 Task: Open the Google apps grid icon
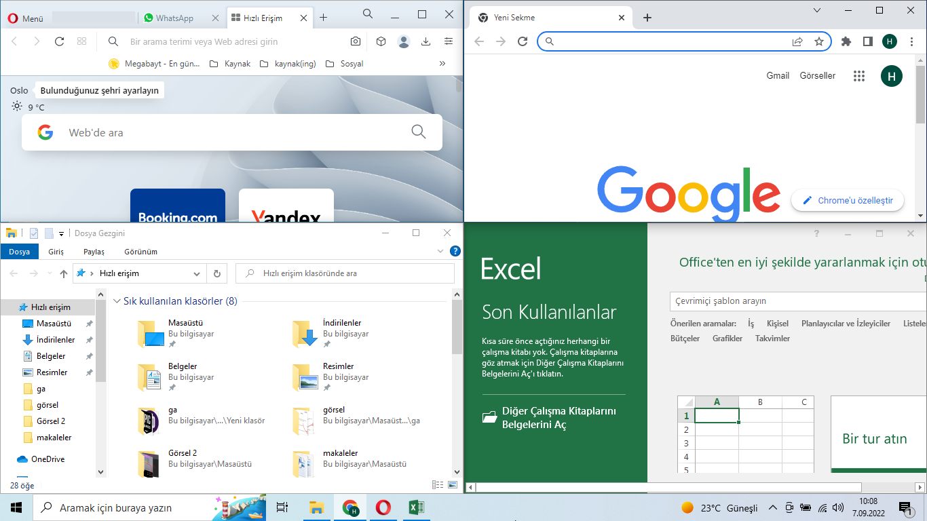(x=859, y=76)
